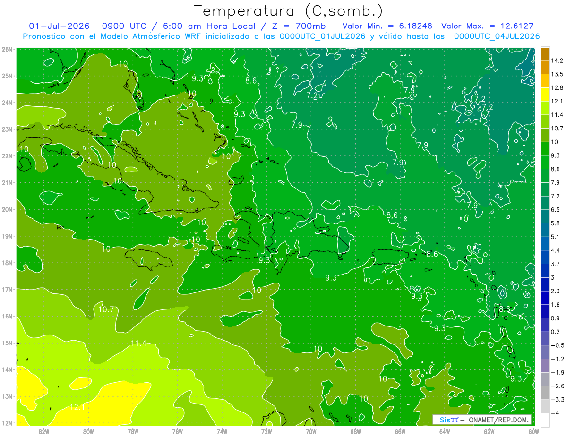Click the '12.1' contour label on the map
The height and width of the screenshot is (438, 567).
(77, 407)
